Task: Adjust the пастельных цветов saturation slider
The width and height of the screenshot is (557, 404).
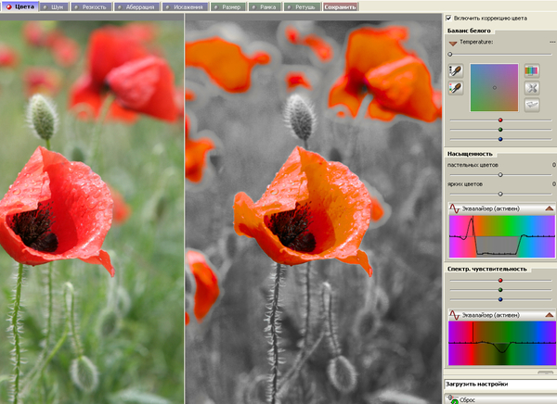Action: (x=500, y=174)
